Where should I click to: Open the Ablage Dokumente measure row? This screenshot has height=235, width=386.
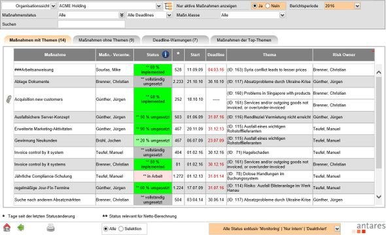pyautogui.click(x=194, y=82)
